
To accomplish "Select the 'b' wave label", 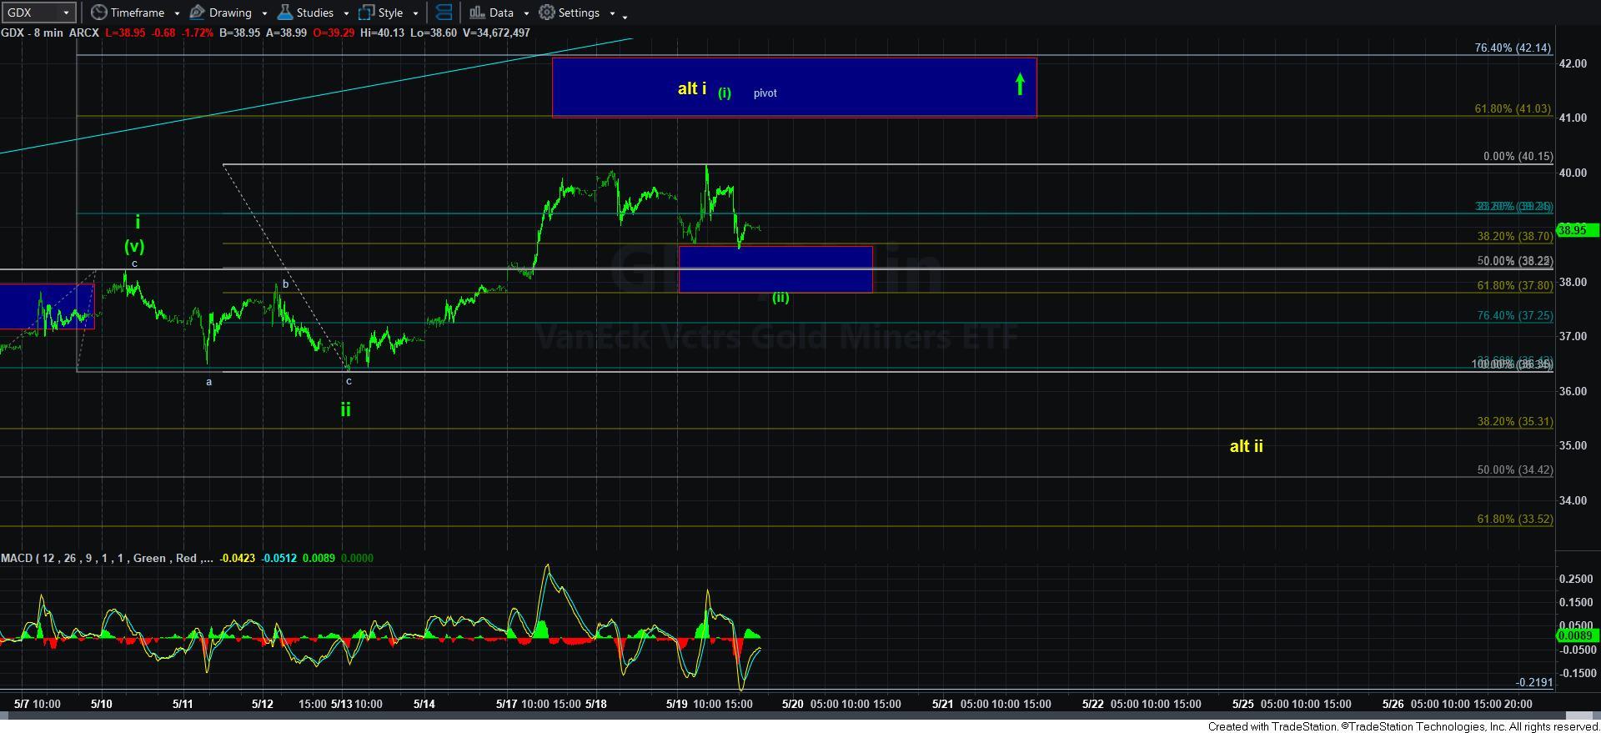I will pos(285,284).
